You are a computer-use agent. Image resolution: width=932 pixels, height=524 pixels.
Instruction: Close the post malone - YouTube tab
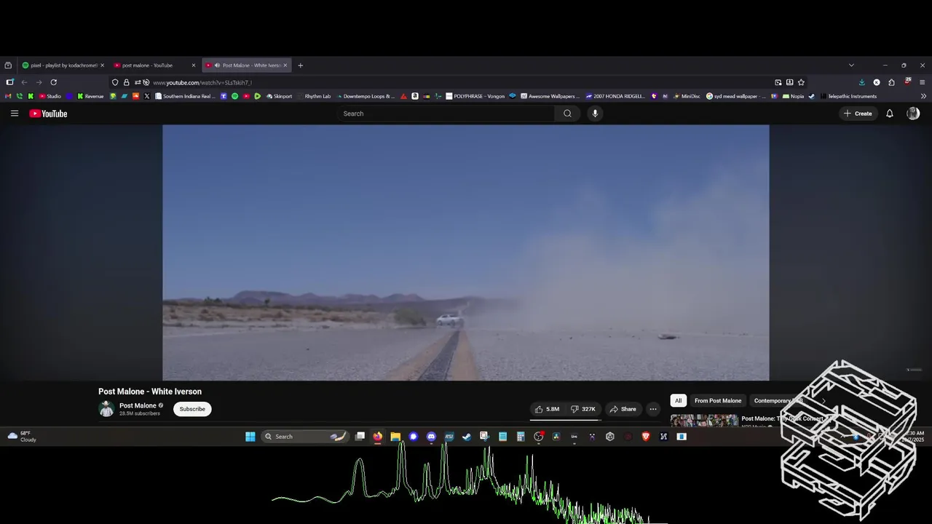pos(194,65)
